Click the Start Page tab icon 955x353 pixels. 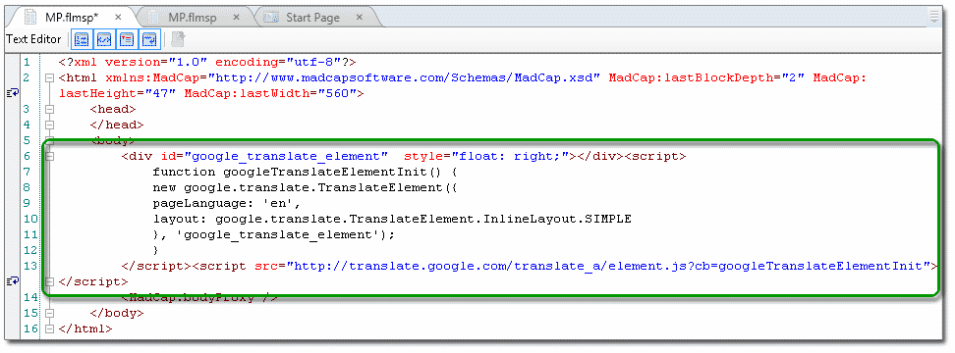click(x=271, y=18)
